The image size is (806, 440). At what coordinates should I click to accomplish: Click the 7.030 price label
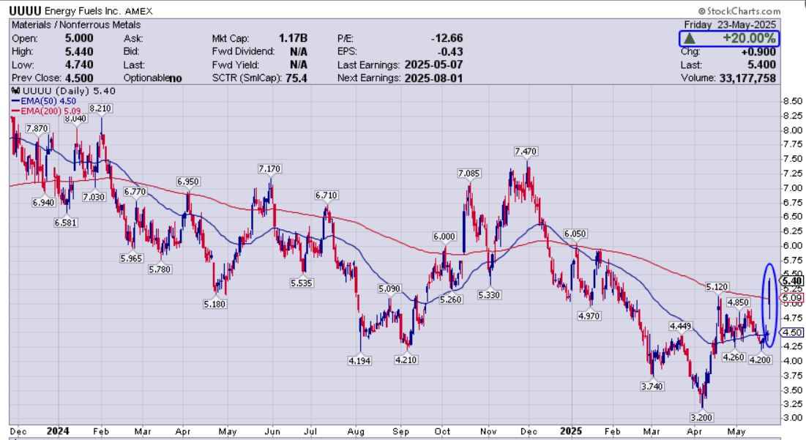(94, 196)
